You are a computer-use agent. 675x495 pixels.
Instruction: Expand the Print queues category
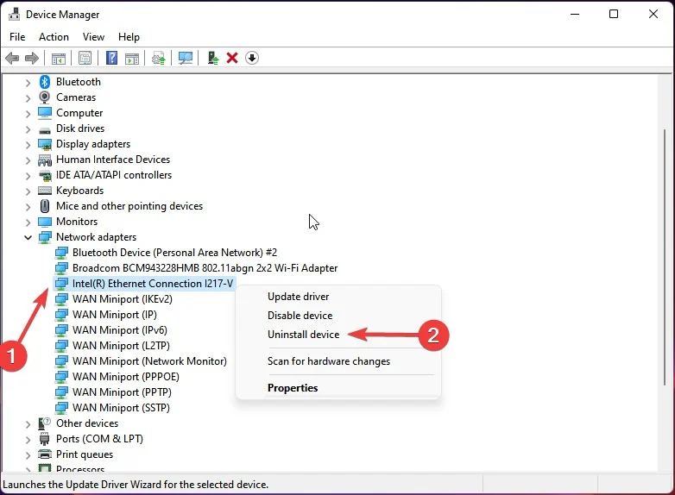tap(28, 455)
